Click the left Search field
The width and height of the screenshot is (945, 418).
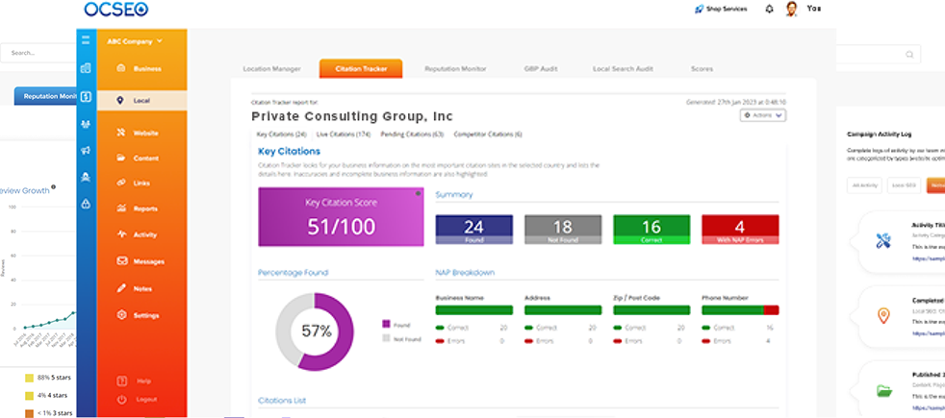(x=38, y=53)
